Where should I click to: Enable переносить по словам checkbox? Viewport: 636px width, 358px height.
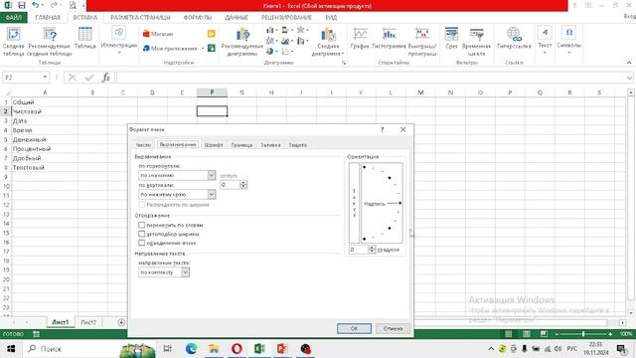point(141,225)
